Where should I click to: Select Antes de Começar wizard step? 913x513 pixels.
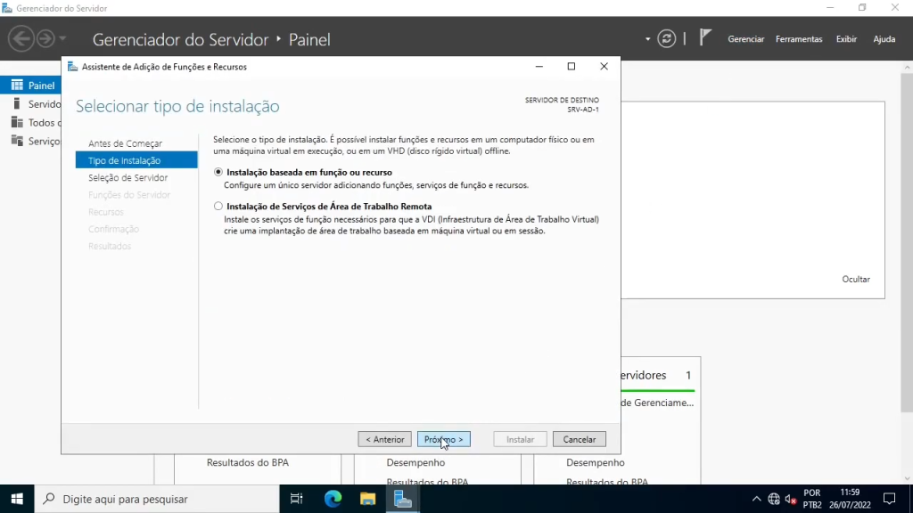pyautogui.click(x=125, y=143)
